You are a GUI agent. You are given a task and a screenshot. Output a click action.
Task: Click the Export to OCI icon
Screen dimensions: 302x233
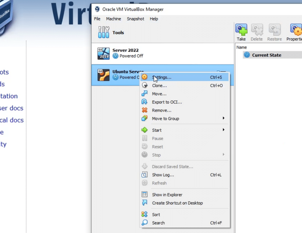[145, 102]
